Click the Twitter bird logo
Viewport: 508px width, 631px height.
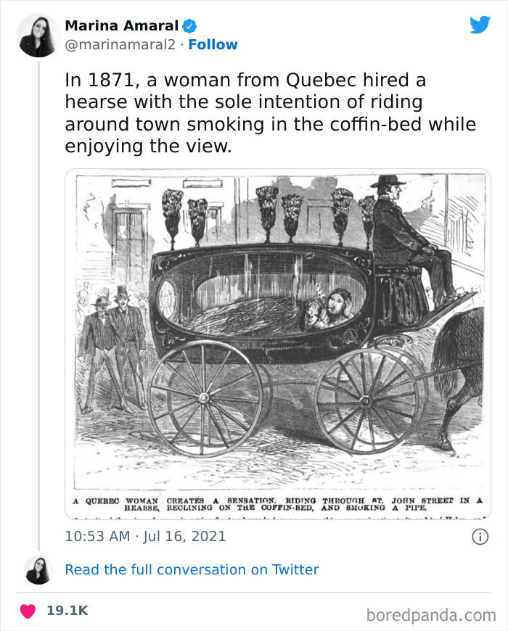point(480,25)
